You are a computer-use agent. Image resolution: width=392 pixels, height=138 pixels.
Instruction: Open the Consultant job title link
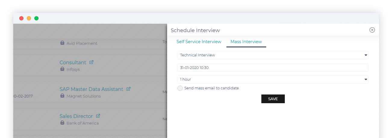click(x=73, y=62)
